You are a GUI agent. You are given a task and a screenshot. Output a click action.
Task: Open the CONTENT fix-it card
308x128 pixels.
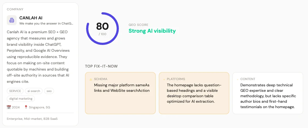[x=268, y=93]
